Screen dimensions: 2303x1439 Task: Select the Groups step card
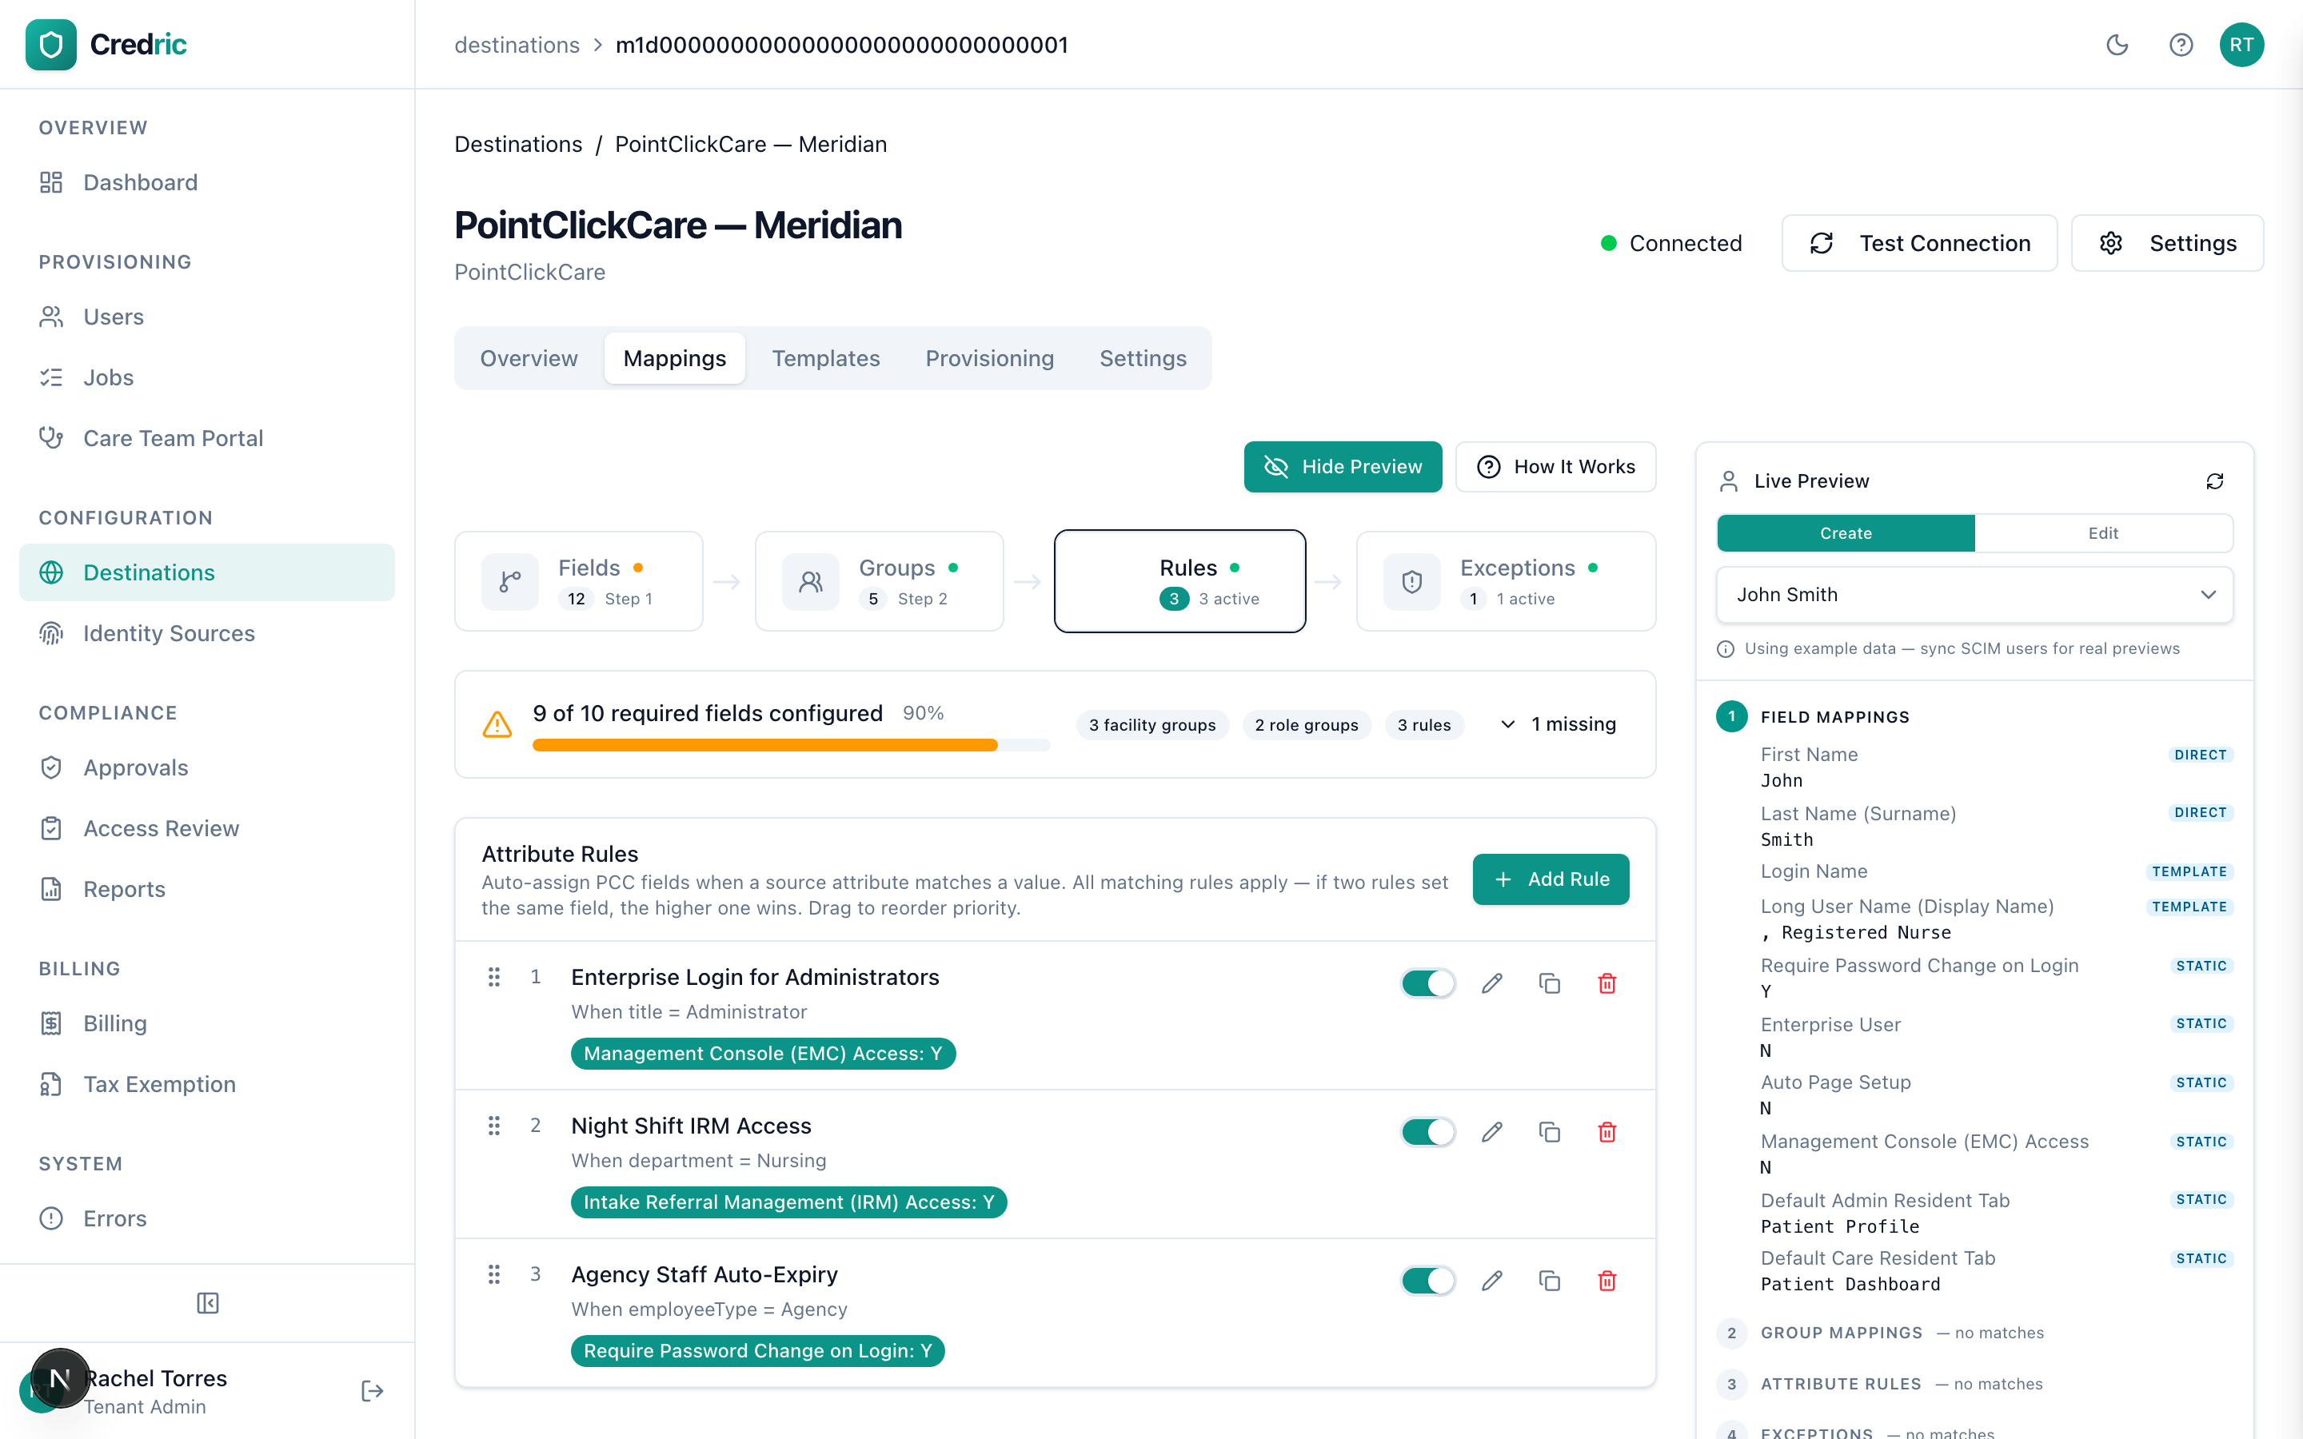click(x=878, y=581)
